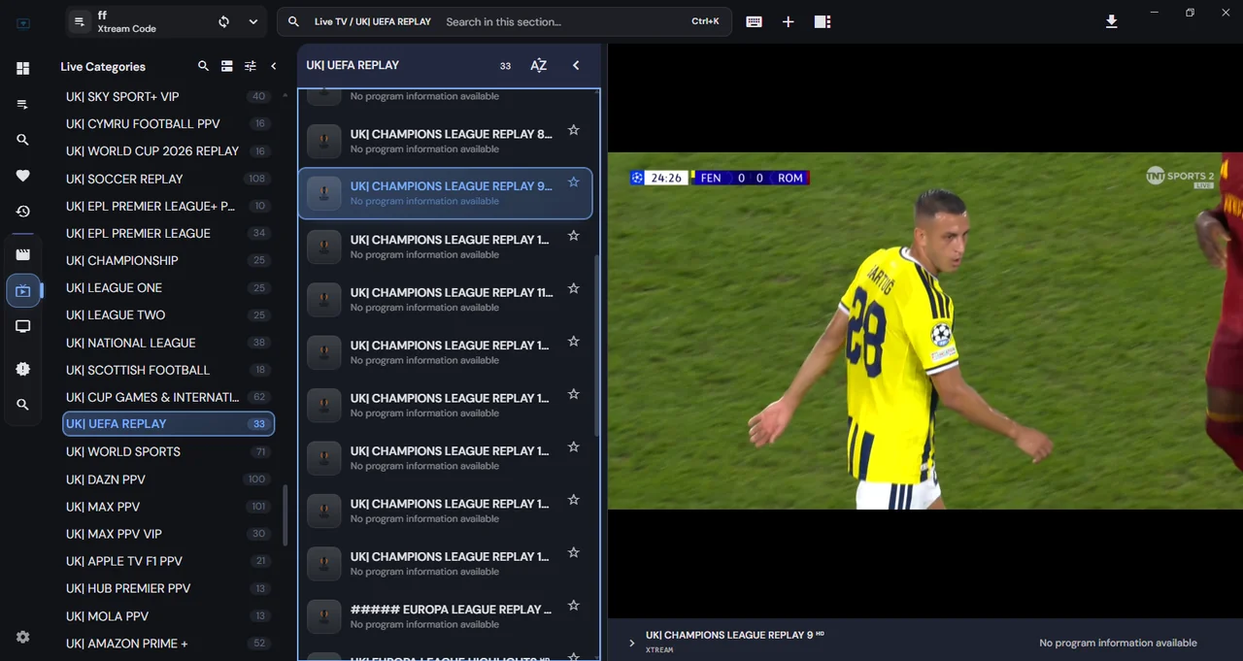Viewport: 1243px width, 661px height.
Task: Expand now-playing info bar chevron
Action: pos(632,643)
